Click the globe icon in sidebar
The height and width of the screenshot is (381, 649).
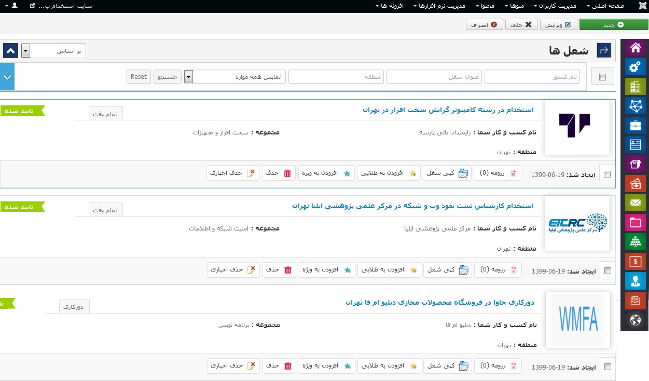634,320
